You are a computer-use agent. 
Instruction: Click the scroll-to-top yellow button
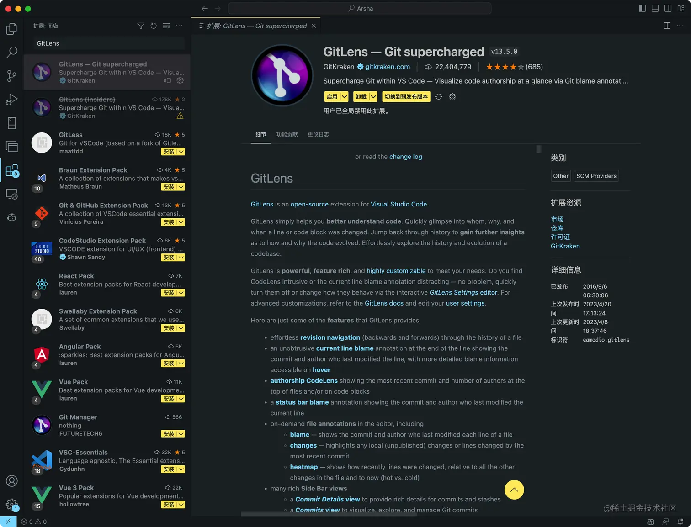point(514,490)
